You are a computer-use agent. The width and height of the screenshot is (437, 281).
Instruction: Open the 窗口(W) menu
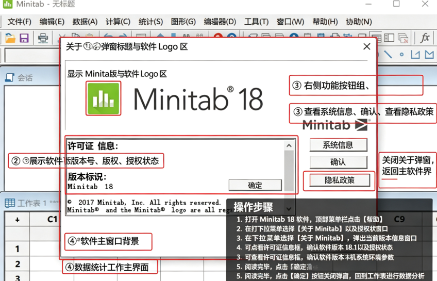[291, 22]
